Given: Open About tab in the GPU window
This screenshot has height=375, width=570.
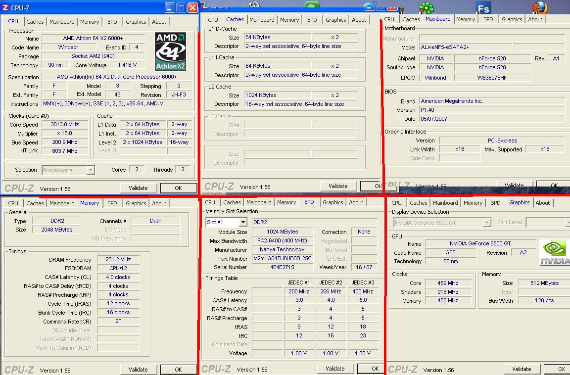Looking at the screenshot, I should pyautogui.click(x=543, y=203).
